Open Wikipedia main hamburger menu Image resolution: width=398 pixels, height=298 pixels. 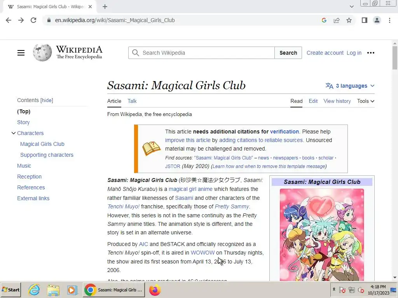coord(21,53)
